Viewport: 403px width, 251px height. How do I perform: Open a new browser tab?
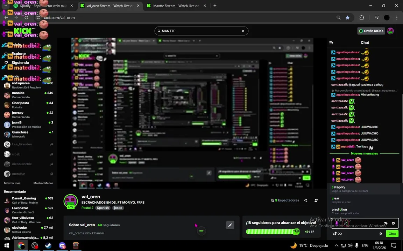tap(215, 6)
